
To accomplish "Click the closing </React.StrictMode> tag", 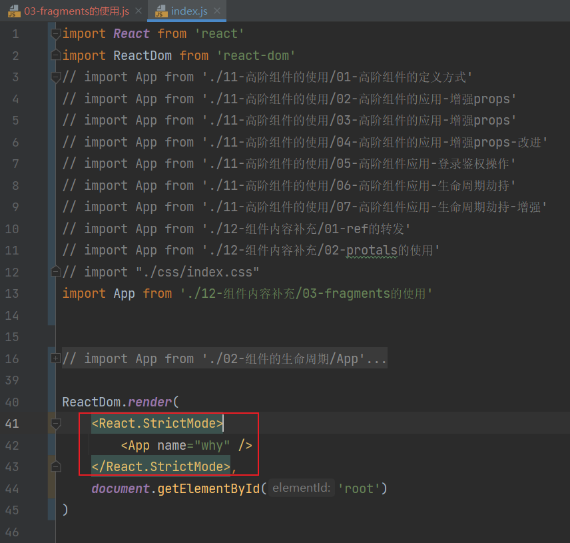I will coord(160,466).
